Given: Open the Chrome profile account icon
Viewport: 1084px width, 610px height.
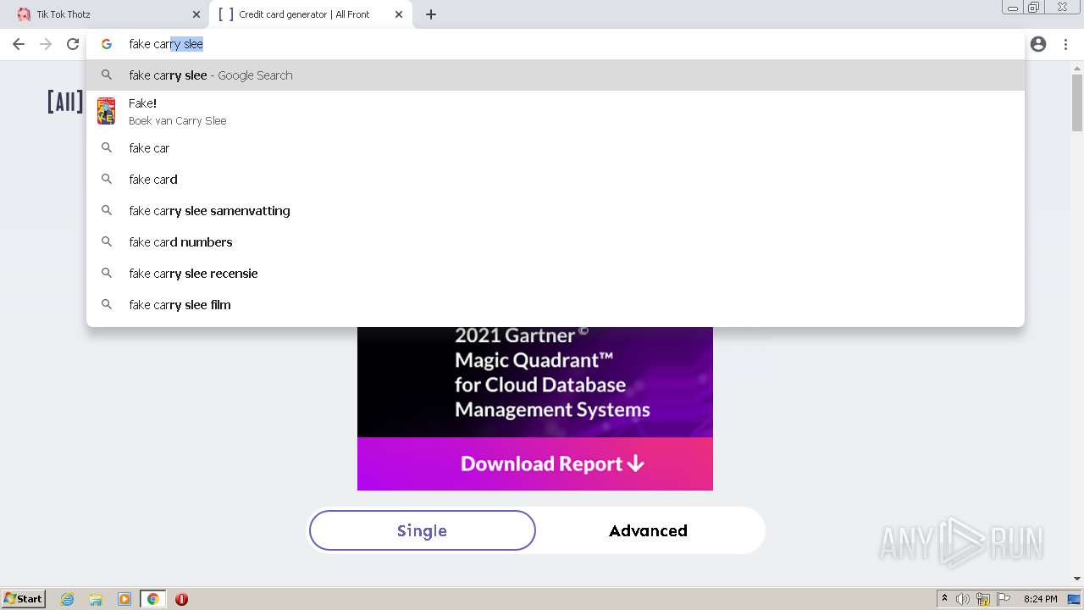Looking at the screenshot, I should (x=1038, y=44).
